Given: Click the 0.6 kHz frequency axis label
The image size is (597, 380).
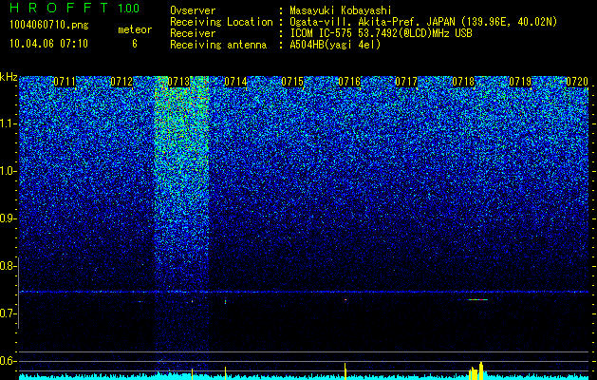Looking at the screenshot, I should pos(9,361).
